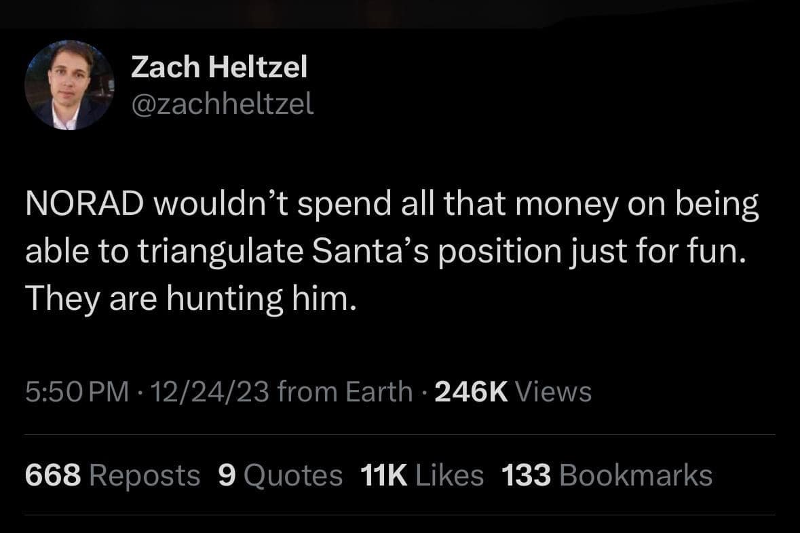Open the 9 Quotes list
The height and width of the screenshot is (533, 800).
click(x=280, y=475)
